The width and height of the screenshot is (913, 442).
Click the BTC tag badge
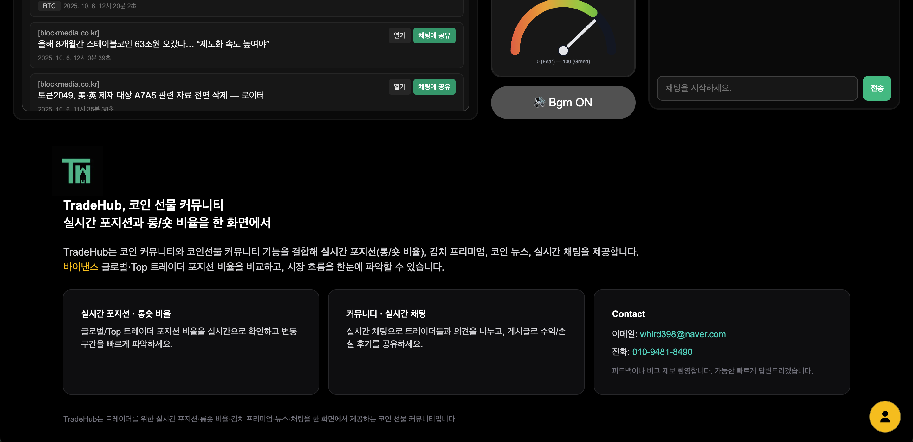click(49, 6)
